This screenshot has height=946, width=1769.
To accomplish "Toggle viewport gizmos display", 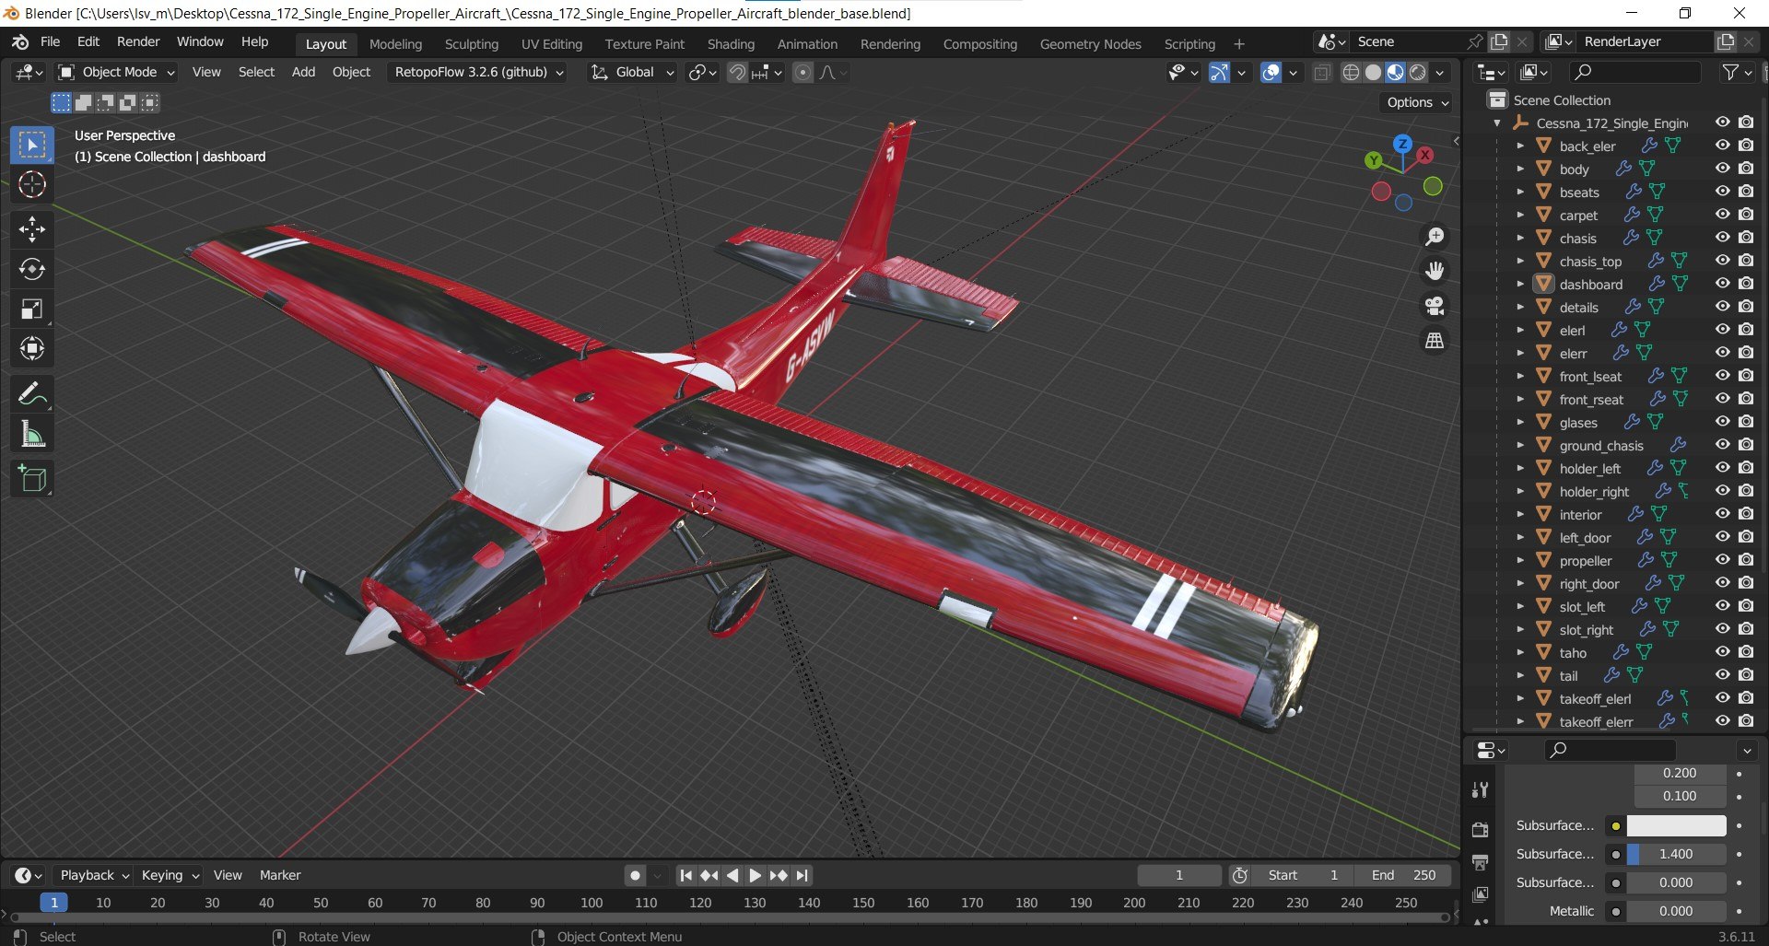I will 1219,73.
